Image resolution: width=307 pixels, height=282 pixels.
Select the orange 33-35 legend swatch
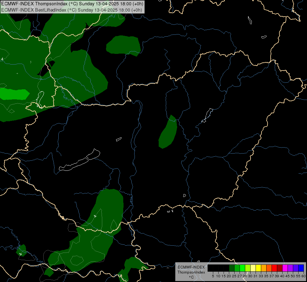(x=263, y=268)
